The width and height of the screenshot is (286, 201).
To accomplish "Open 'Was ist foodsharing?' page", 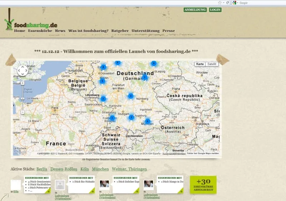I will click(x=88, y=31).
